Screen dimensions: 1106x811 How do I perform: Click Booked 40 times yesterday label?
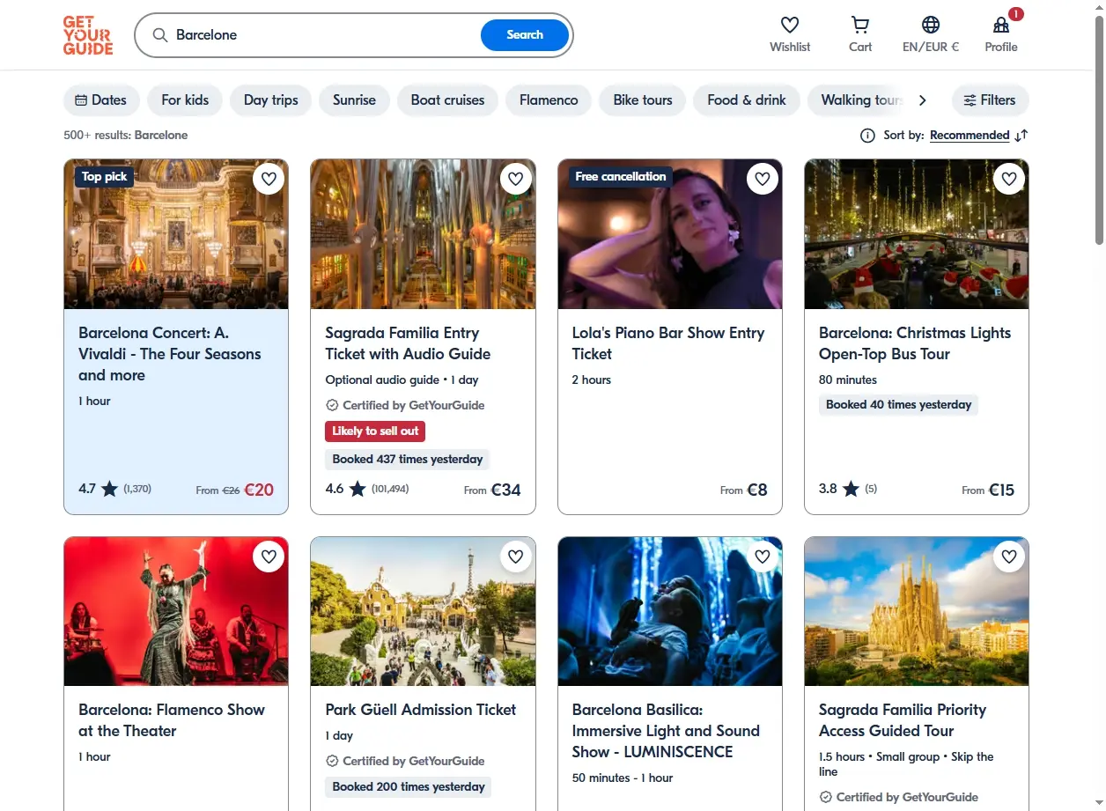pos(898,405)
